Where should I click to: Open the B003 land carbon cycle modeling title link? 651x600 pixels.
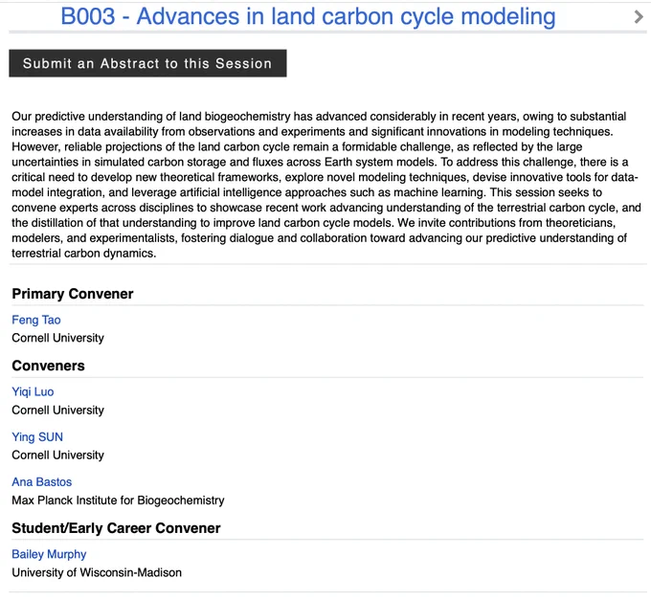(x=308, y=16)
